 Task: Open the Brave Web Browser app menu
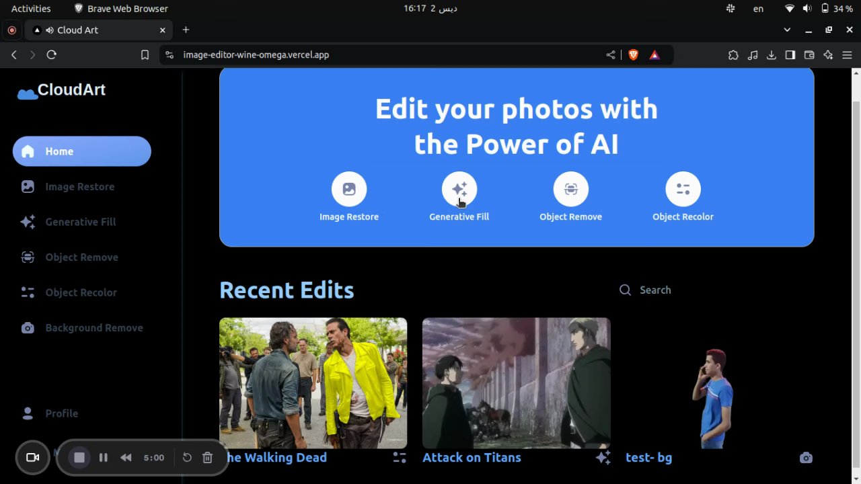coord(120,8)
